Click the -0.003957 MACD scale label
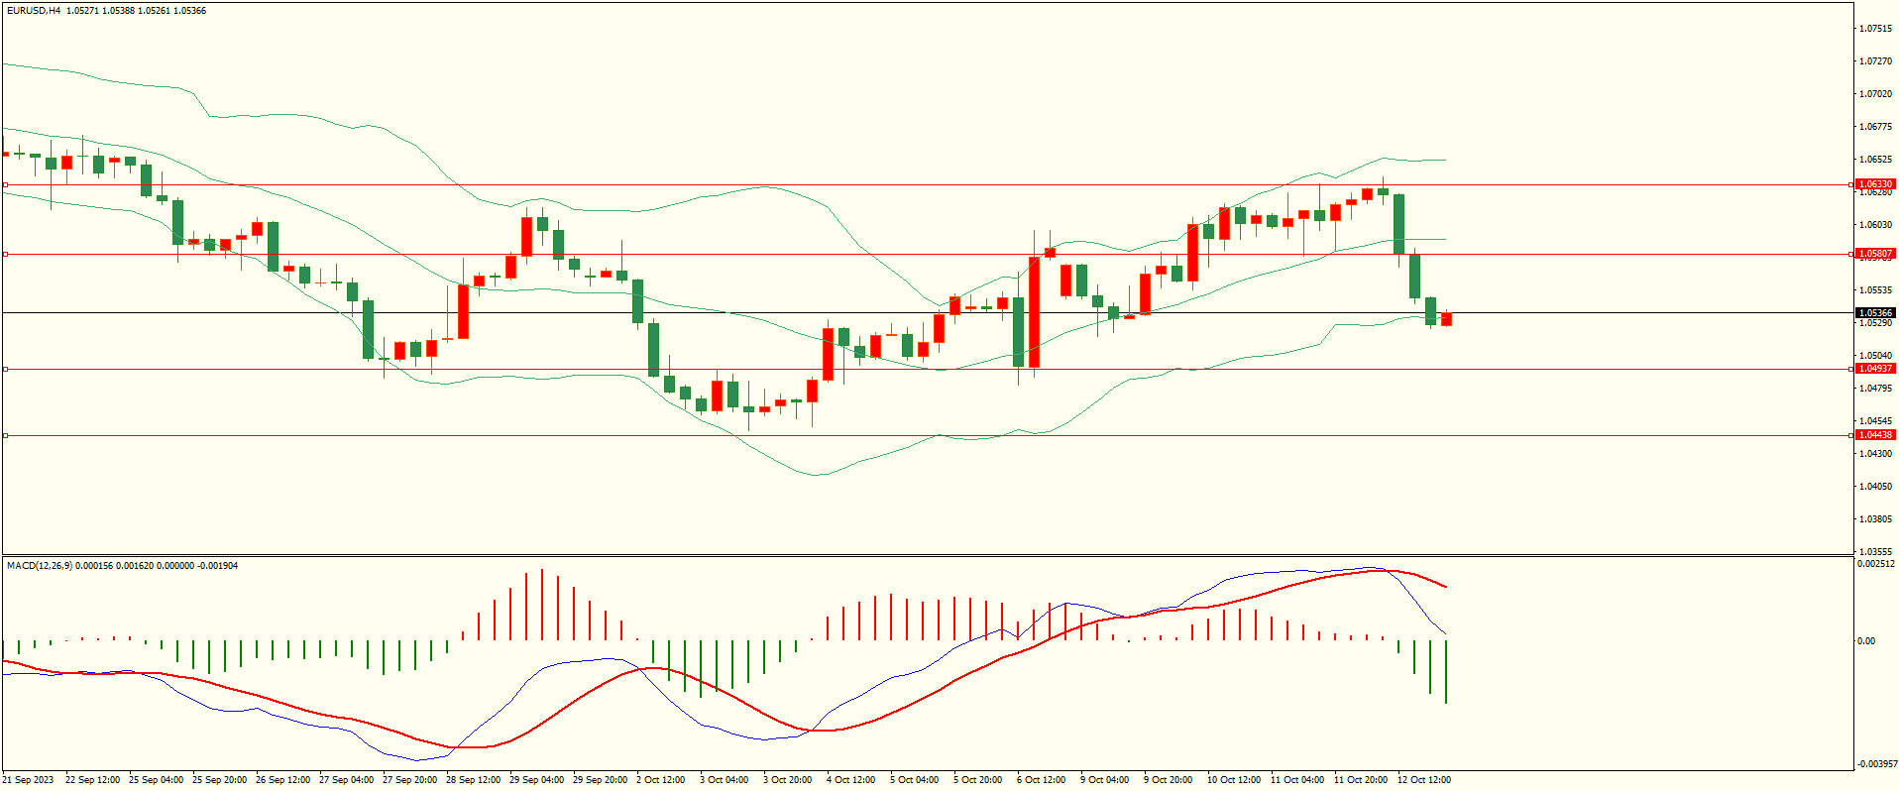This screenshot has height=791, width=1899. point(1876,764)
